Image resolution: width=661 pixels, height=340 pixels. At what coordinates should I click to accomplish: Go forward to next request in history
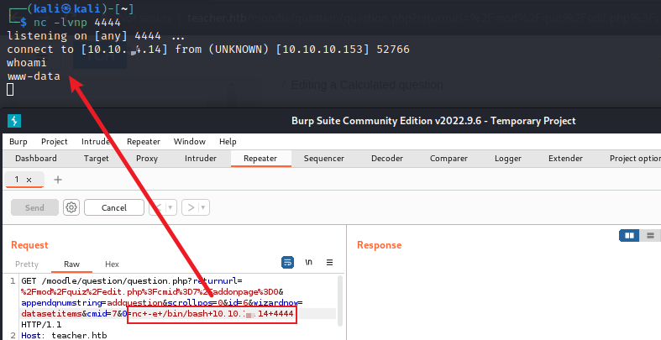click(191, 207)
